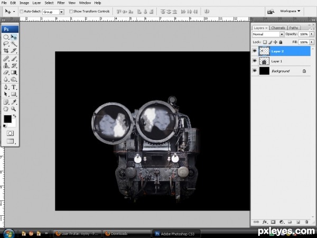Image resolution: width=317 pixels, height=238 pixels.
Task: Select the Dodge tool
Action: (x=14, y=79)
